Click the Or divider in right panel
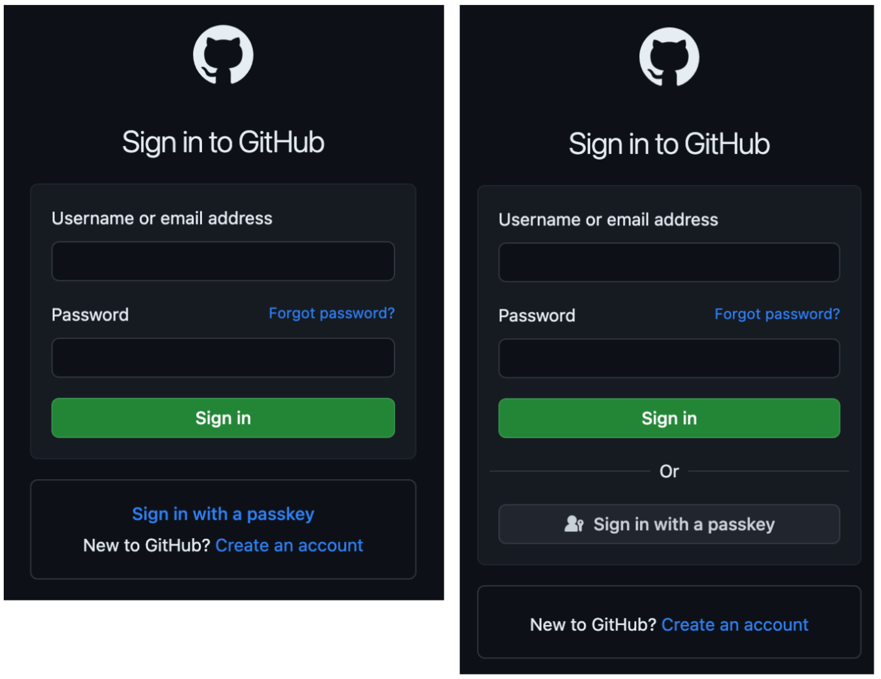Image resolution: width=881 pixels, height=679 pixels. pyautogui.click(x=669, y=471)
